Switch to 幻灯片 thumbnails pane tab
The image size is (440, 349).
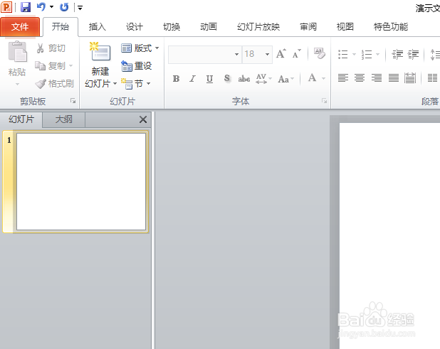point(21,119)
